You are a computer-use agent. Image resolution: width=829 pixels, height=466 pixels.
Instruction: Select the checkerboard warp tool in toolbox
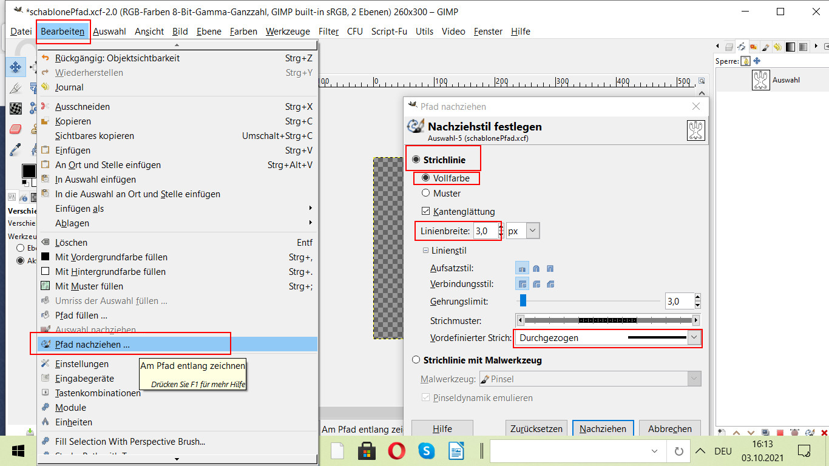16,109
